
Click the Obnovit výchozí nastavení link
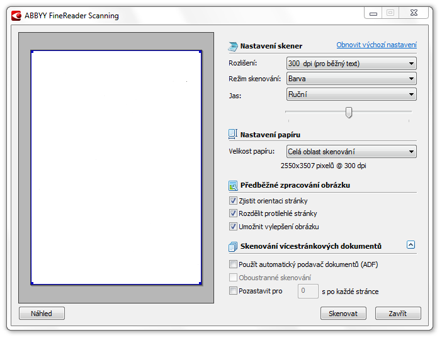coord(377,45)
